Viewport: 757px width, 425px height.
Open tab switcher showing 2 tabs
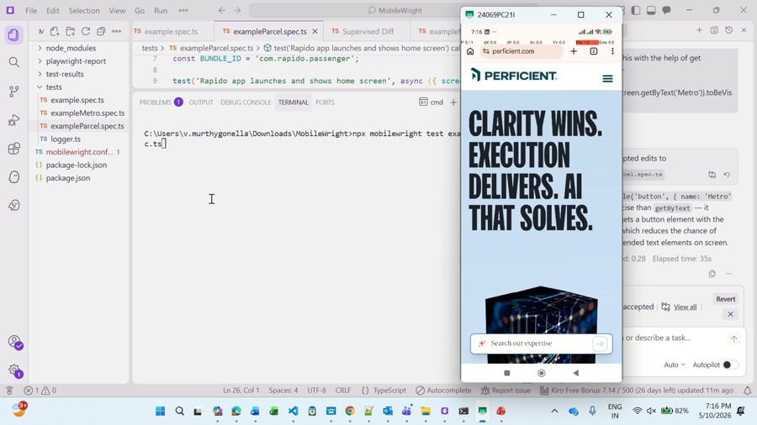[593, 51]
